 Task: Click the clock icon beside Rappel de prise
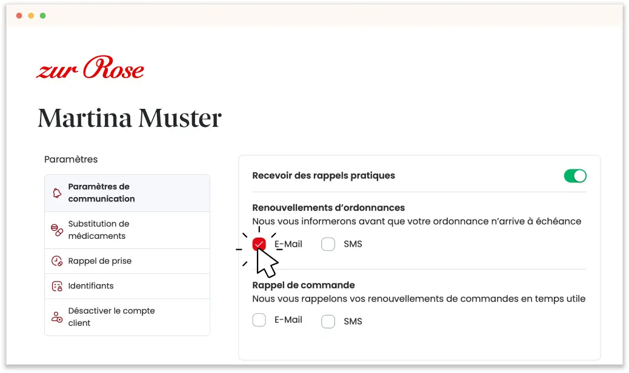(57, 261)
